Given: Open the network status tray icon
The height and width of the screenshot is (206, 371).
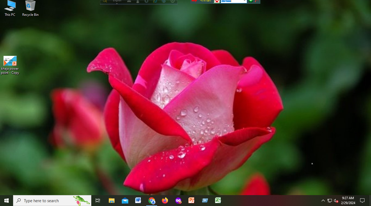Looking at the screenshot, I should click(329, 201).
